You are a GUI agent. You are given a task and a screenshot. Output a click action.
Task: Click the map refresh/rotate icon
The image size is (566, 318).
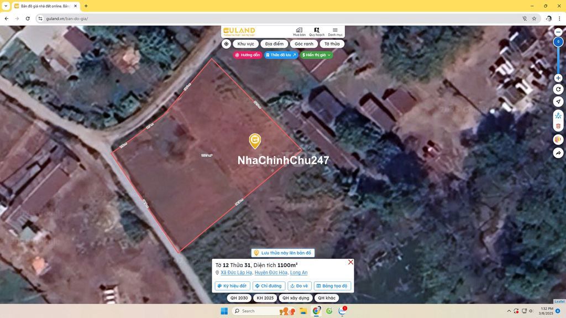click(x=558, y=89)
